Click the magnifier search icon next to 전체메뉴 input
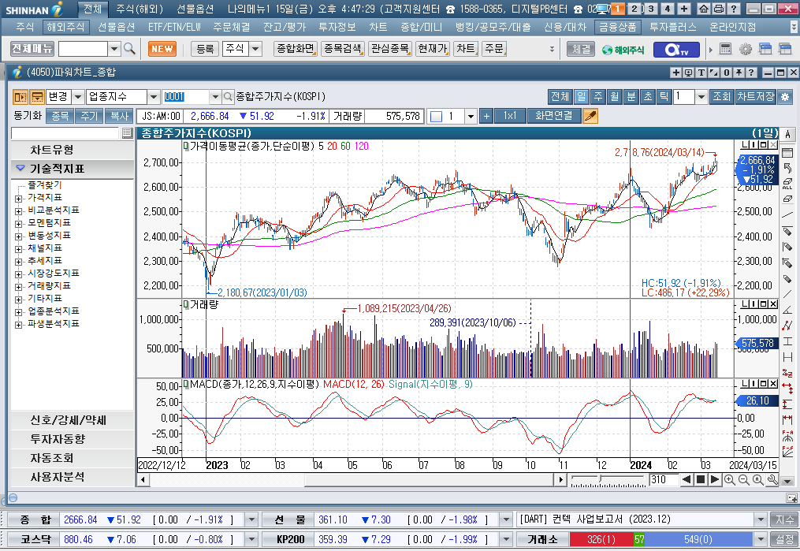Image resolution: width=800 pixels, height=551 pixels. 129,49
